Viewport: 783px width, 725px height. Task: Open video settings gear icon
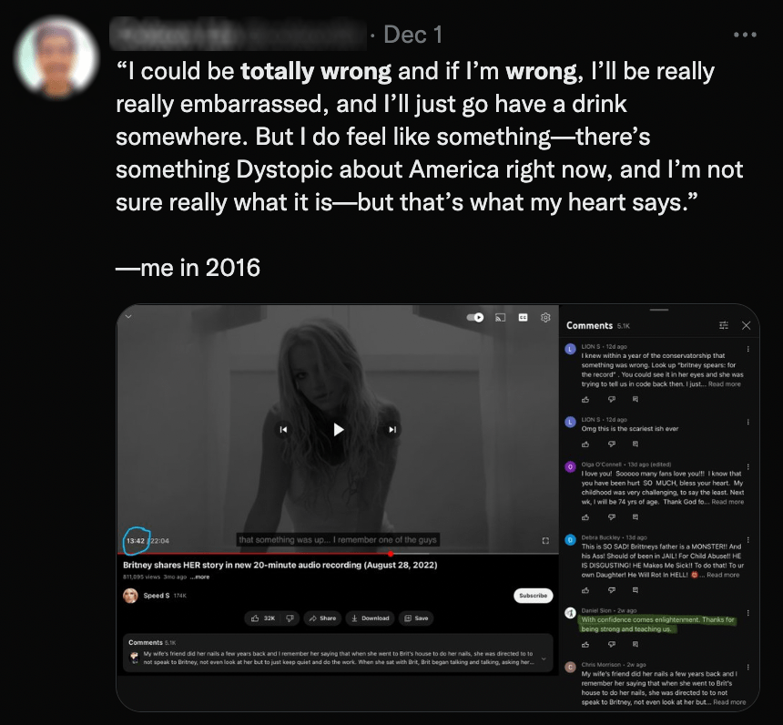pyautogui.click(x=545, y=317)
